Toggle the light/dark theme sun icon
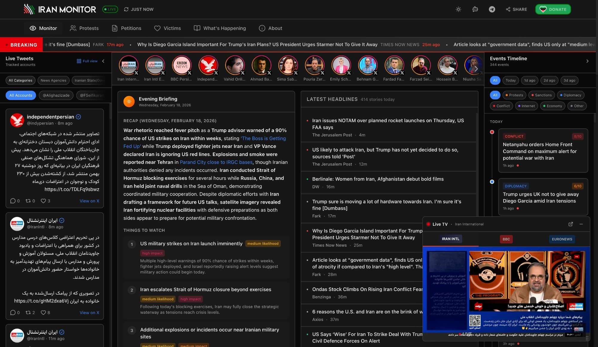Screen dimensions: 598x347 (459, 9)
